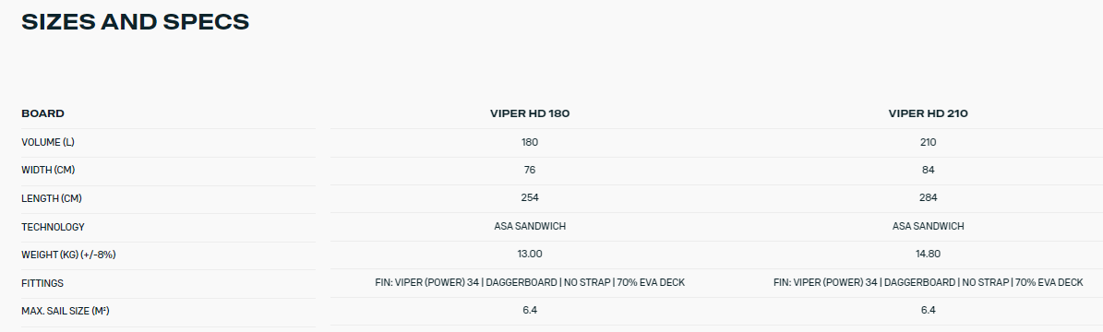Select the VIPER HD 180 column header
The image size is (1103, 332).
[x=530, y=113]
